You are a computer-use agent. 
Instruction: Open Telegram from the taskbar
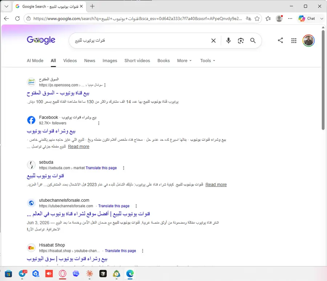coord(22,273)
